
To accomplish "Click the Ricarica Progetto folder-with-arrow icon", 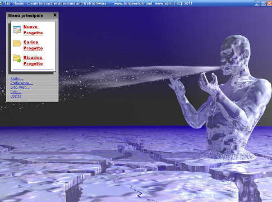I will click(x=17, y=58).
